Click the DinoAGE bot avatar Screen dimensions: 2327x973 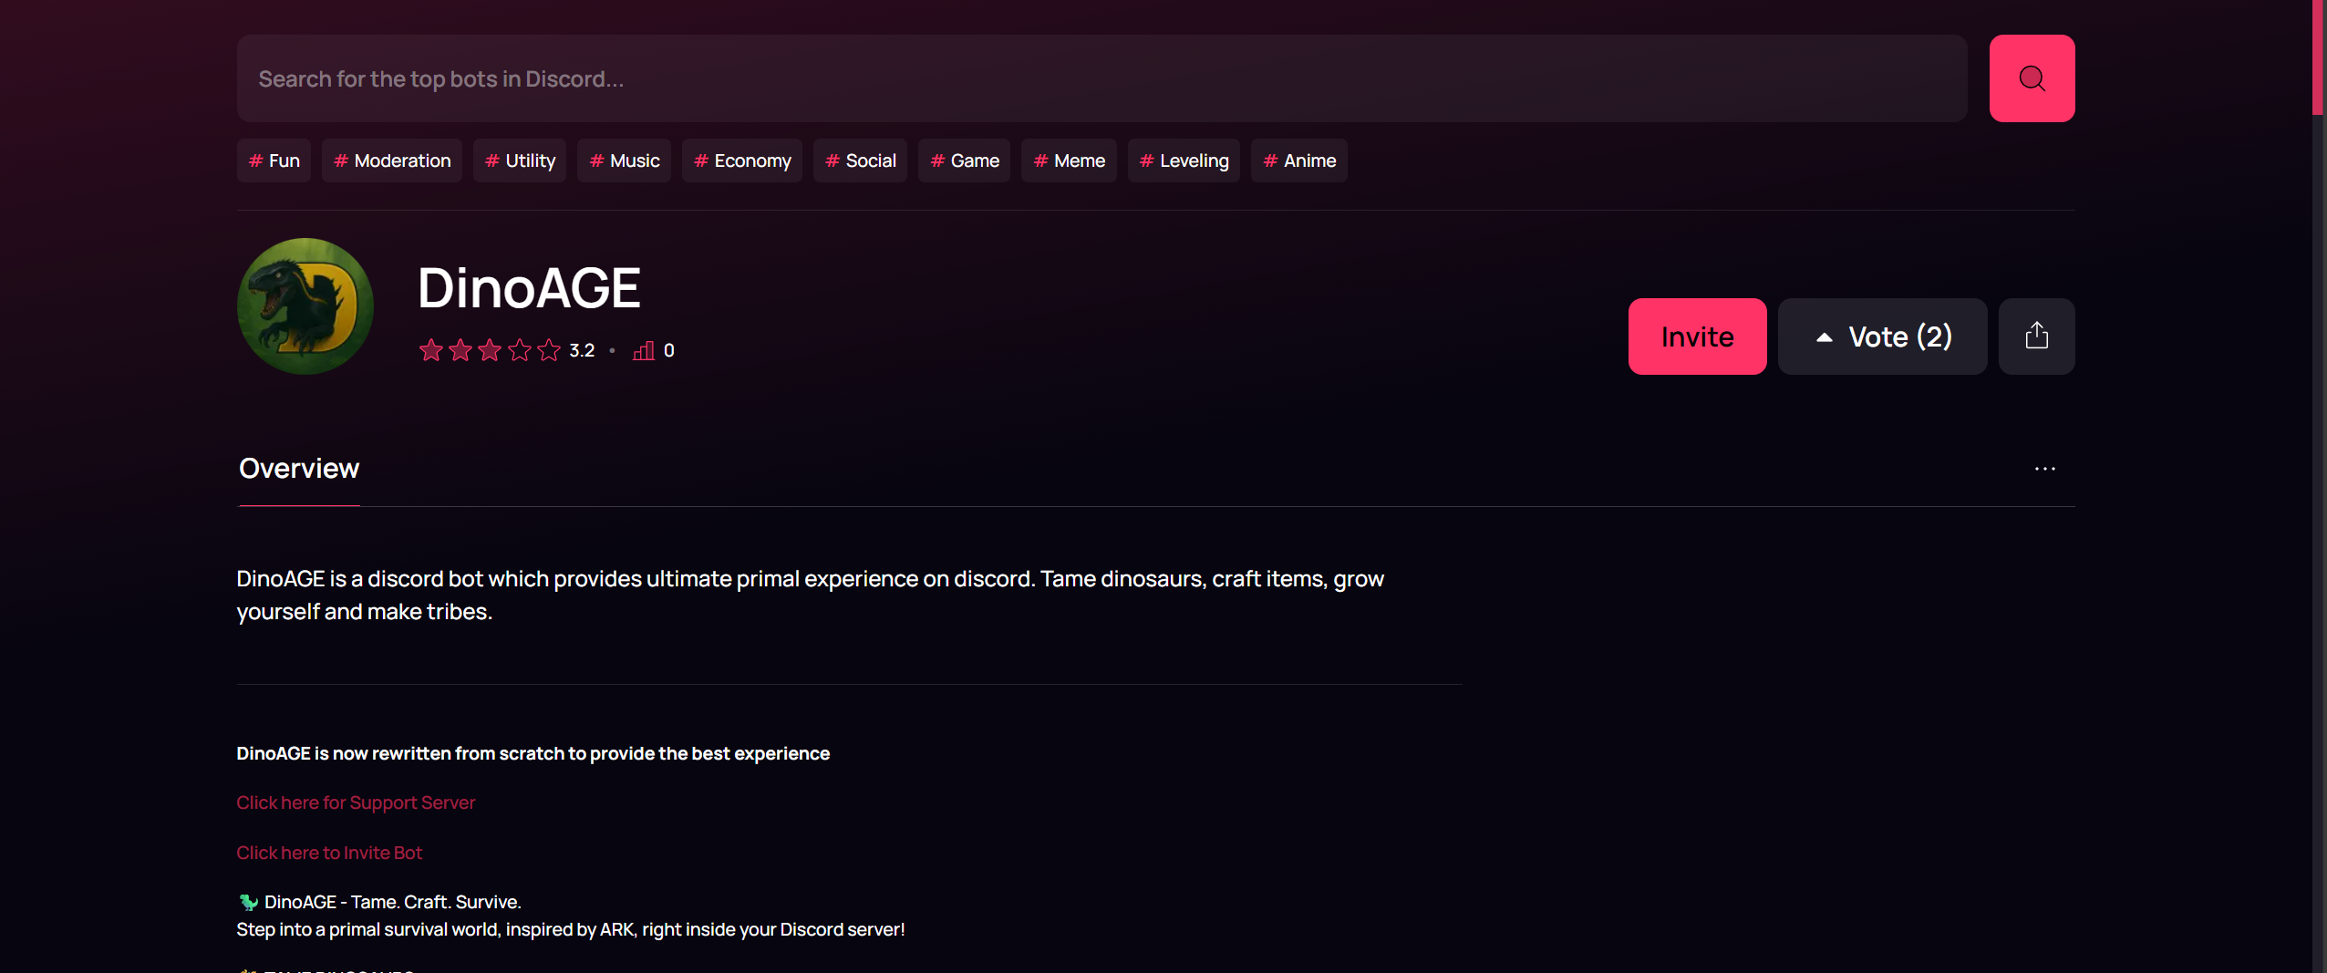[x=305, y=306]
